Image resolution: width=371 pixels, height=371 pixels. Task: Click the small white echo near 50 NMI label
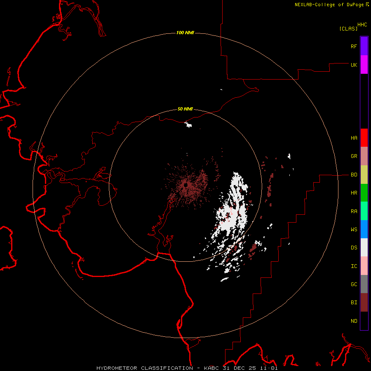tap(188, 124)
